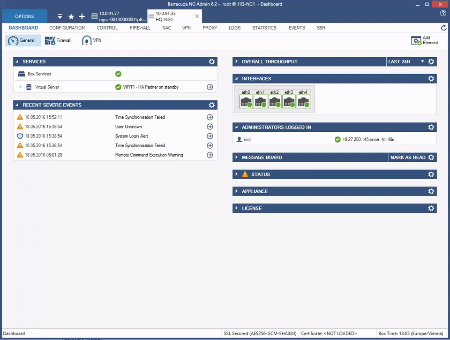The width and height of the screenshot is (450, 340).
Task: Collapse the SERVICES panel
Action: point(17,61)
